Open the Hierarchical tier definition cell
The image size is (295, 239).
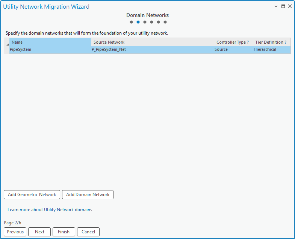(x=272, y=50)
